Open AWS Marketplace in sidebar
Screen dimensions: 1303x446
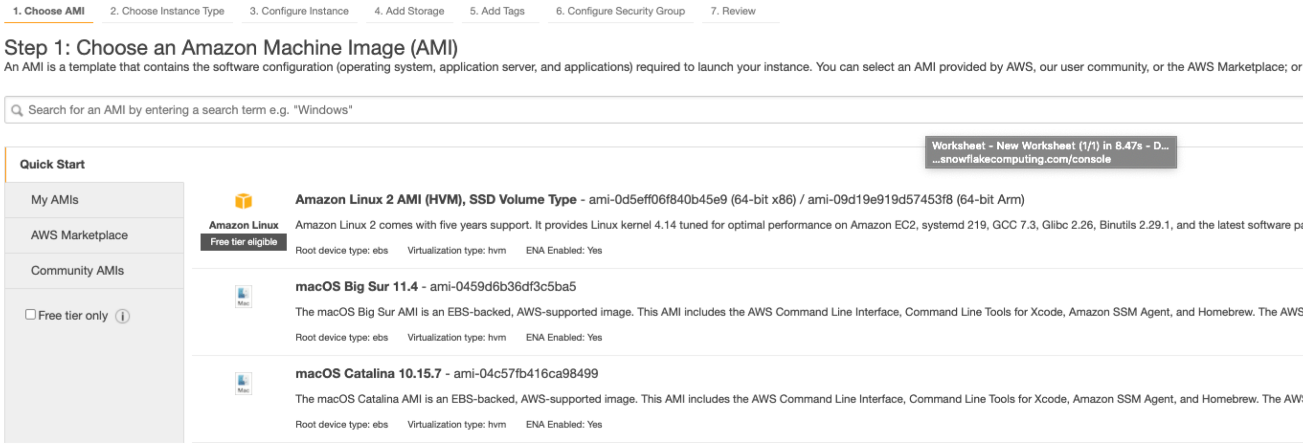click(94, 235)
